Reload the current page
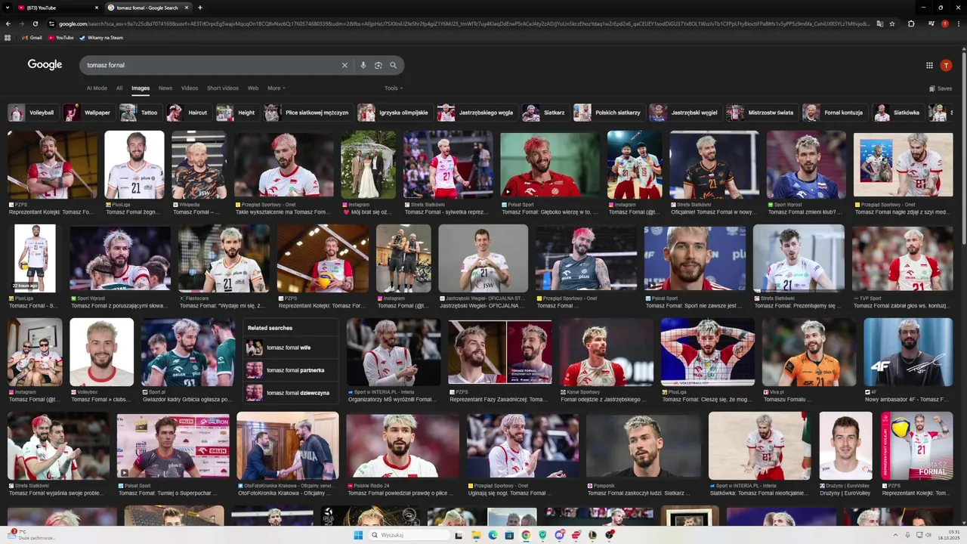The width and height of the screenshot is (967, 544). [x=35, y=23]
